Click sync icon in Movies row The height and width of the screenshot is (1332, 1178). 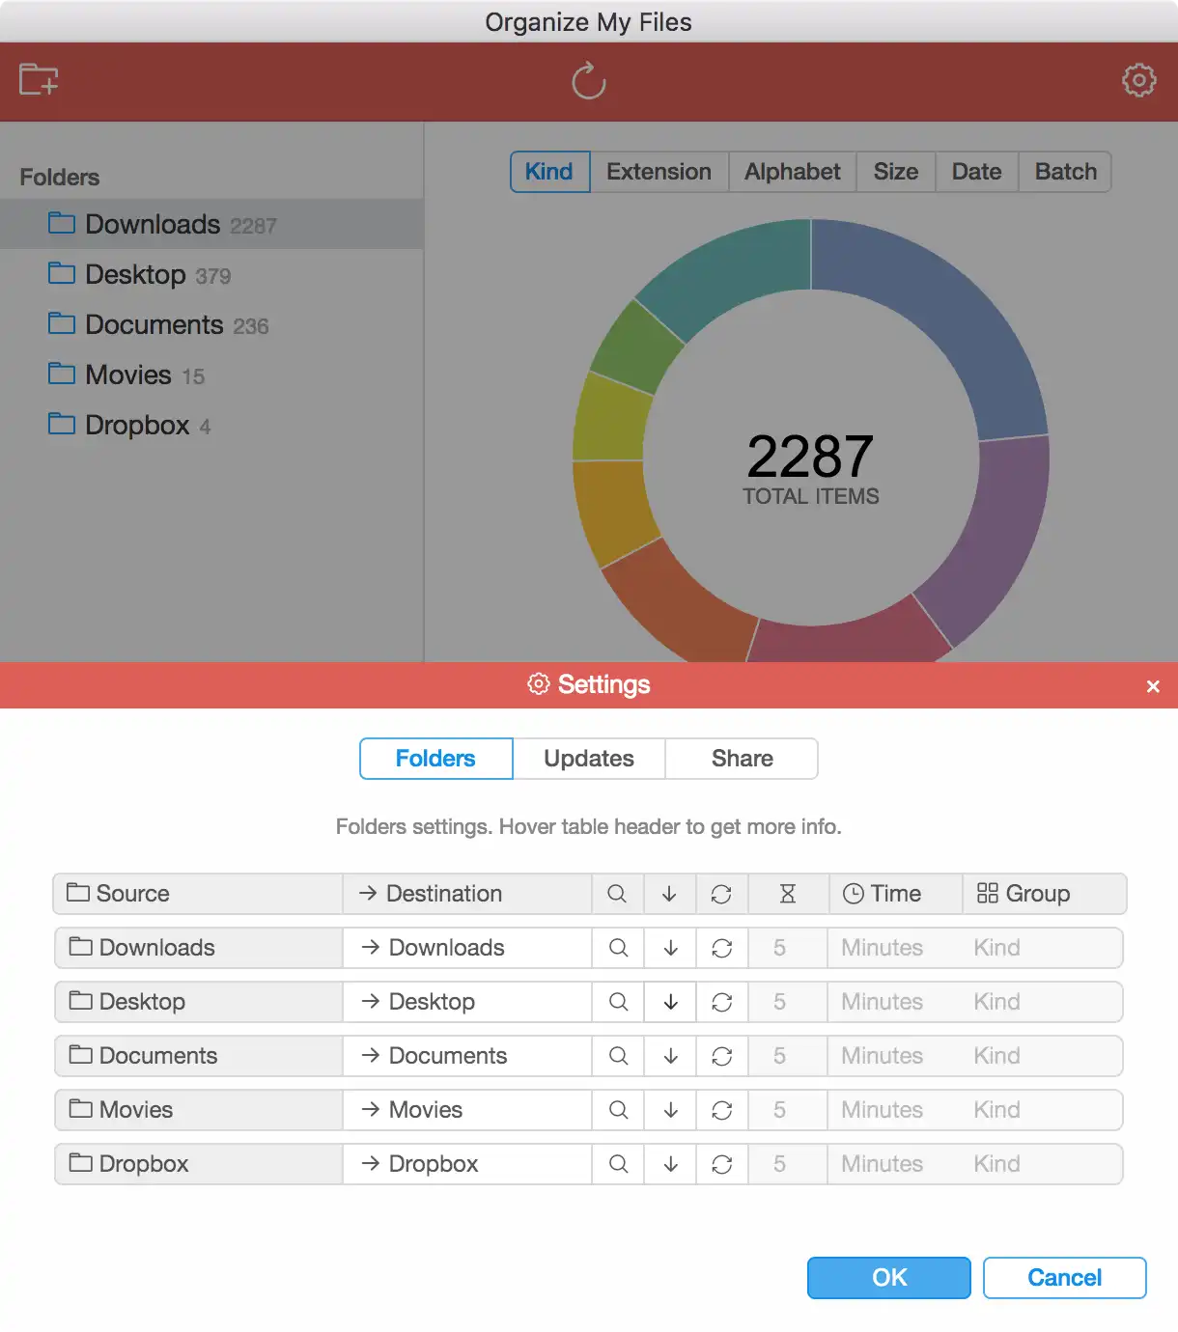722,1110
